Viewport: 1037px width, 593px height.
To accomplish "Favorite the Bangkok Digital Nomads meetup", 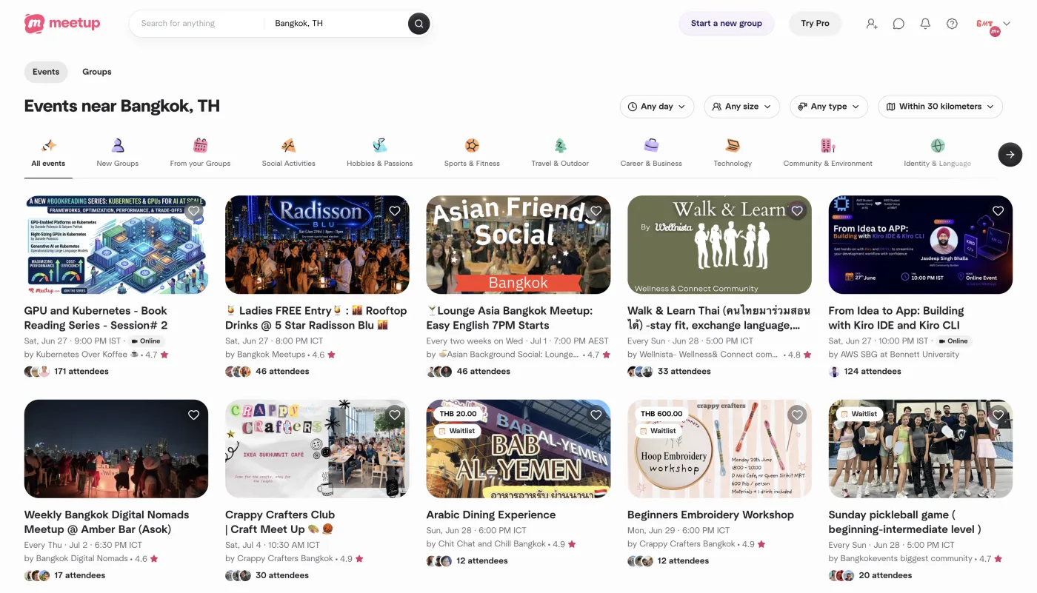I will coord(194,415).
